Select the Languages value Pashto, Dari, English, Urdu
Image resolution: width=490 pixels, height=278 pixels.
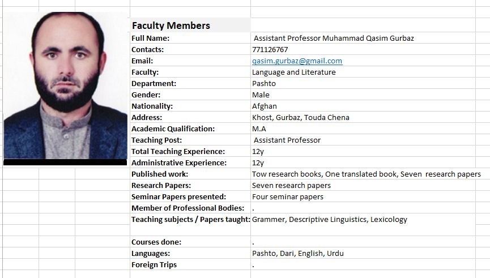363,253
